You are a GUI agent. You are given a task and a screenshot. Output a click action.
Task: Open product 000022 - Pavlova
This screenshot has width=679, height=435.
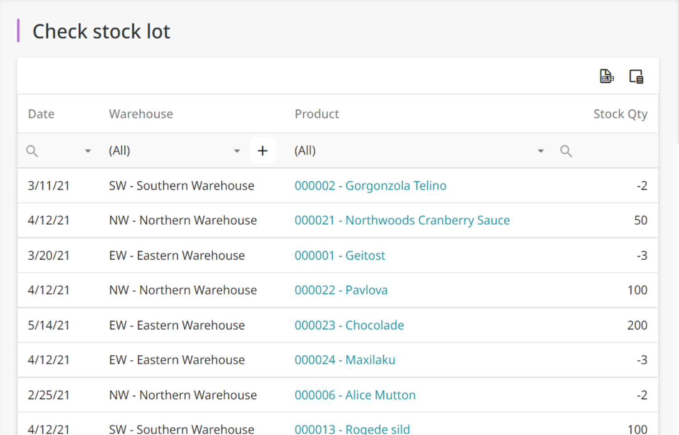[341, 290]
